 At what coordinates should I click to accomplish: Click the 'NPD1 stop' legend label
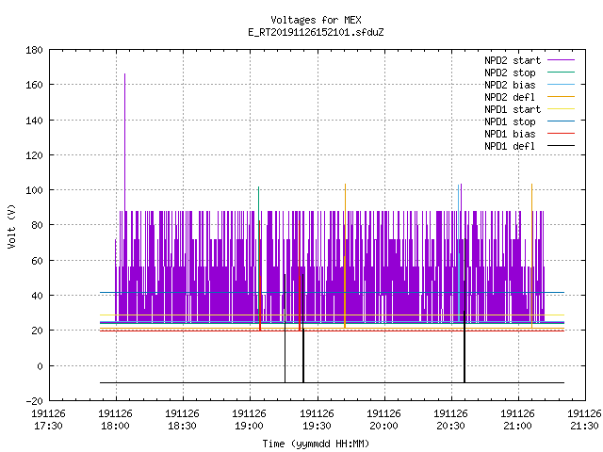(x=510, y=121)
